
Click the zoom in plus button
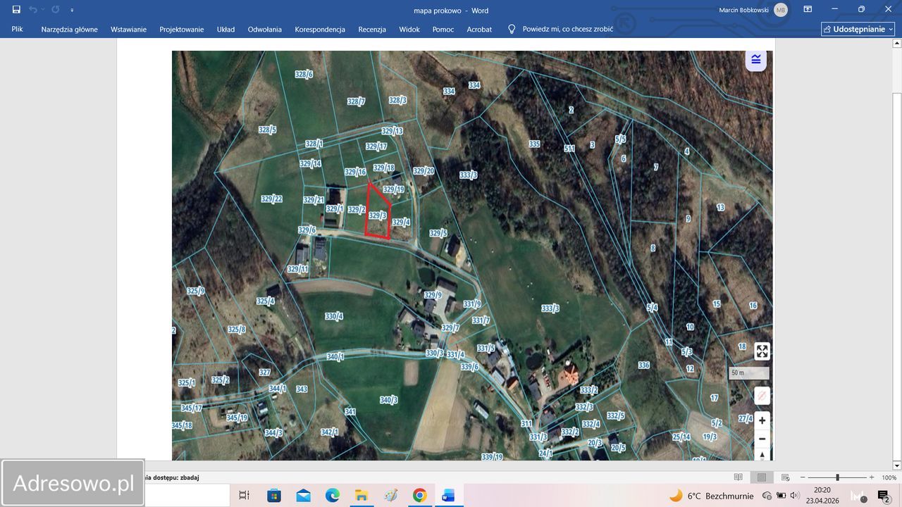[x=872, y=477]
